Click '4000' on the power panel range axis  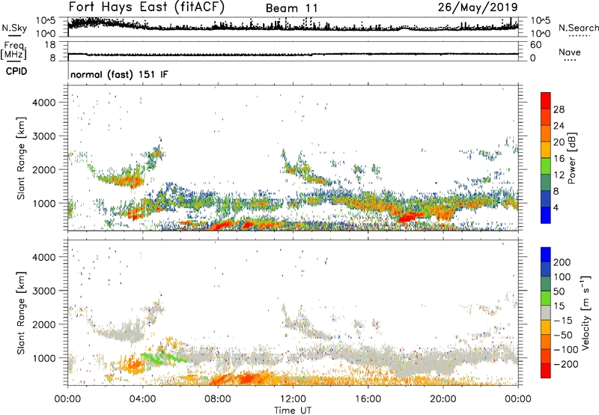44,103
